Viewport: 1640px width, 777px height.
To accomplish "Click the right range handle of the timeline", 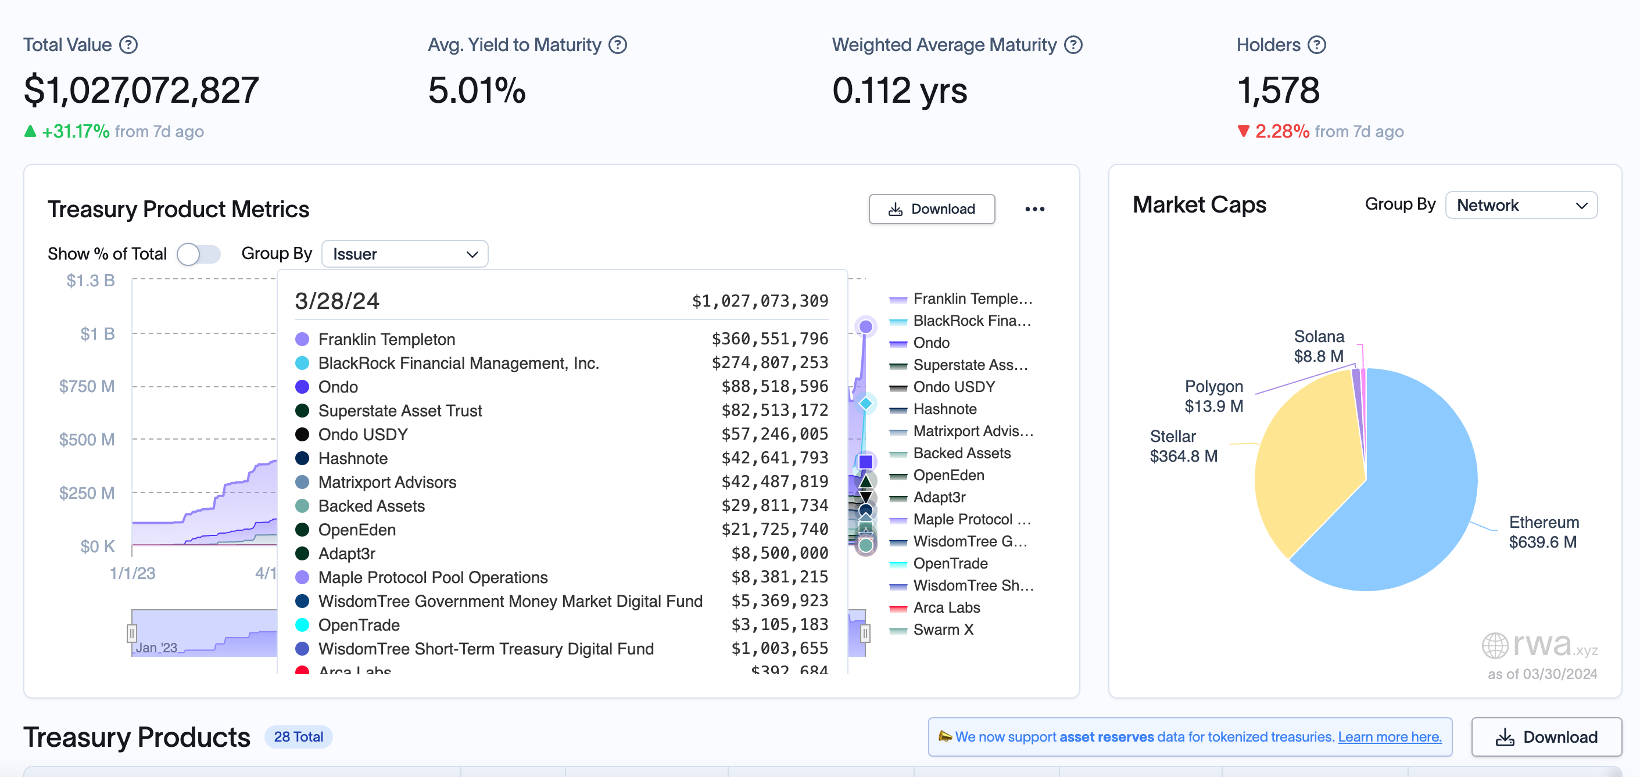I will (x=865, y=633).
